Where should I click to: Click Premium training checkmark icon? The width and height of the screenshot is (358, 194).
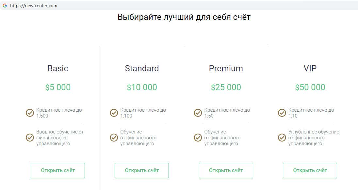click(x=198, y=137)
